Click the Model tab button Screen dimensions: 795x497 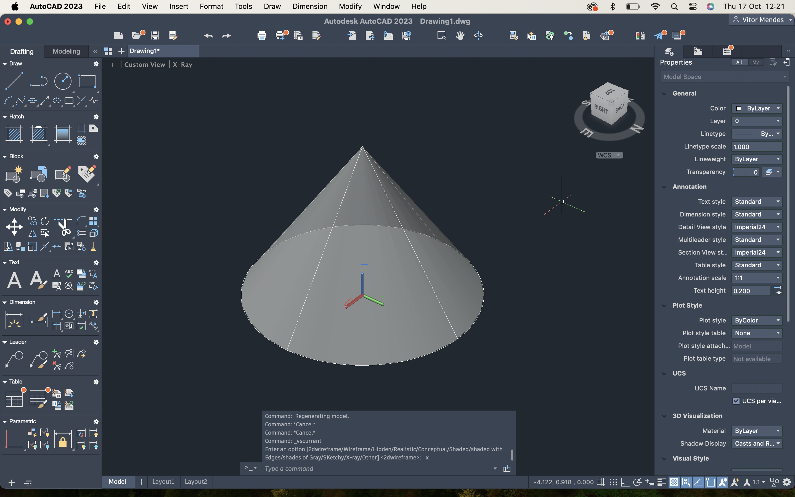pyautogui.click(x=118, y=482)
